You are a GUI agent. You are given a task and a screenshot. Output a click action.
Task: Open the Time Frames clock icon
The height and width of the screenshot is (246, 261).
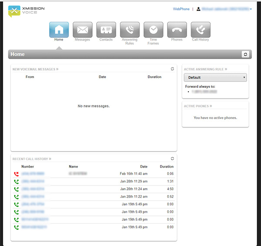pos(153,30)
